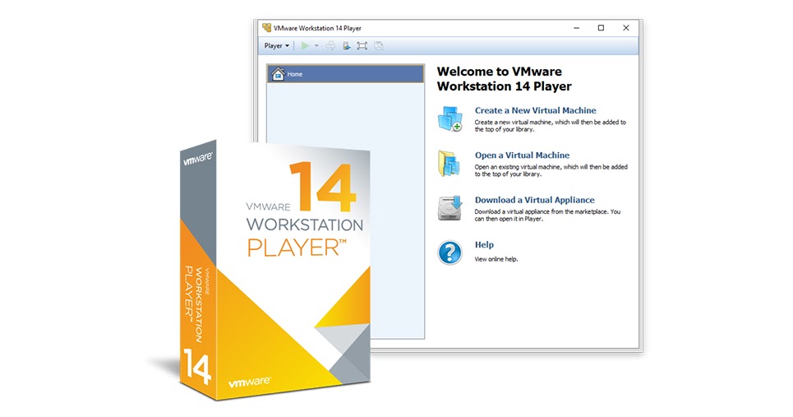Minimize the VMware Workstation 14 Player window
Image resolution: width=793 pixels, height=417 pixels.
tap(577, 28)
